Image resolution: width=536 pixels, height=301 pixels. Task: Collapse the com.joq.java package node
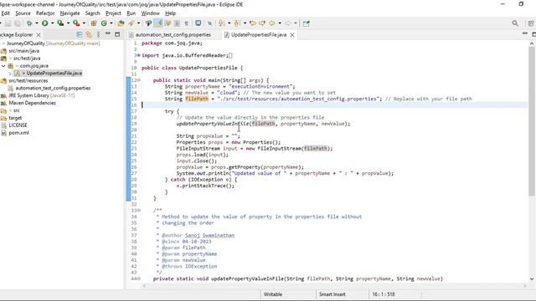pyautogui.click(x=3, y=65)
